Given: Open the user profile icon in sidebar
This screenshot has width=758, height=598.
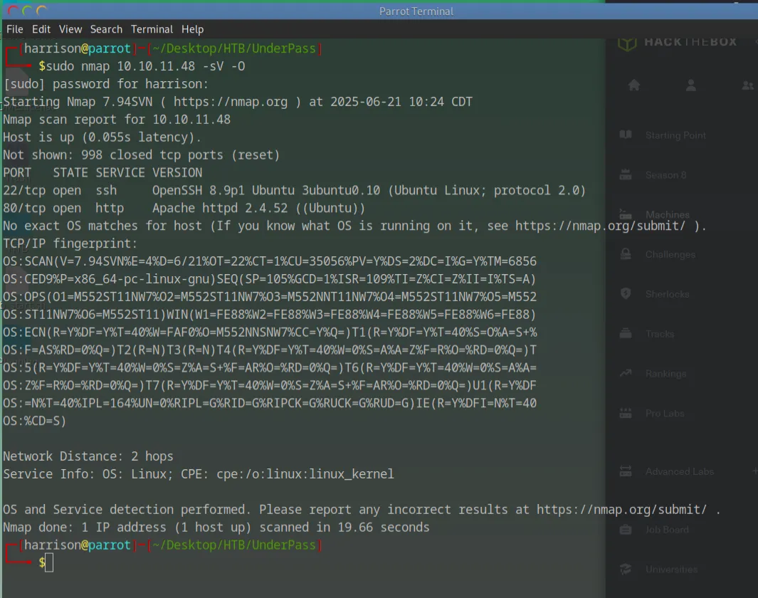Looking at the screenshot, I should 690,85.
